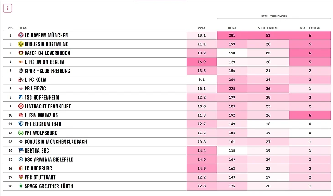Click the Eintracht Frankfurt crest icon

[21, 106]
